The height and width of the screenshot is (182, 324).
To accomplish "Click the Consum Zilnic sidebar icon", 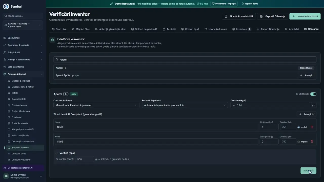I will tap(9, 154).
